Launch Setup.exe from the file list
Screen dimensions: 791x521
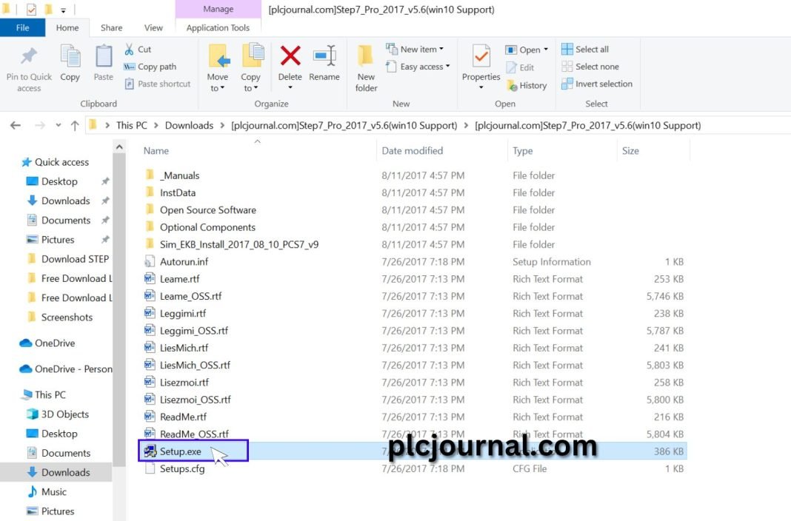pyautogui.click(x=181, y=451)
